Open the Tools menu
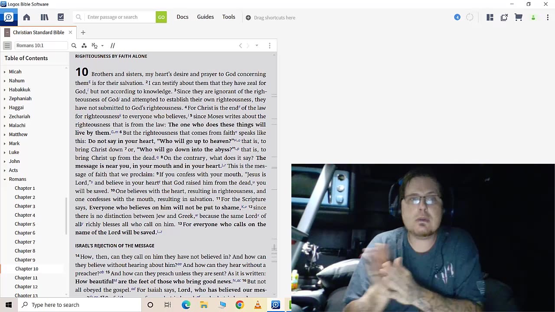555x312 pixels. tap(229, 17)
